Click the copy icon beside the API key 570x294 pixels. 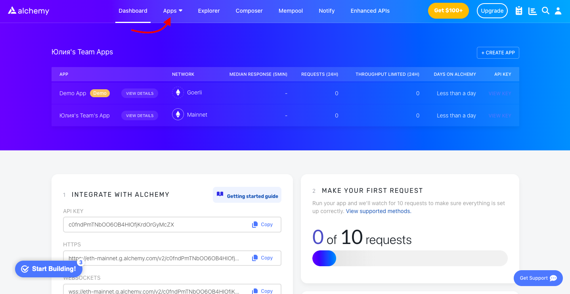[x=255, y=225]
